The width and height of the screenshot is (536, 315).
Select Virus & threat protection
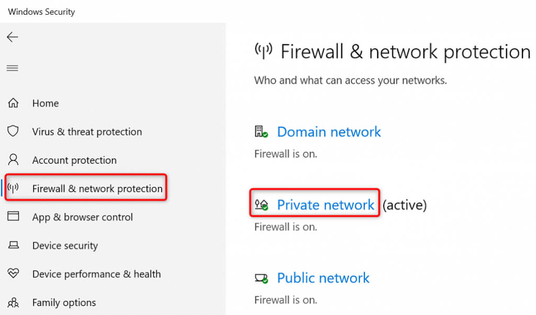(x=87, y=131)
